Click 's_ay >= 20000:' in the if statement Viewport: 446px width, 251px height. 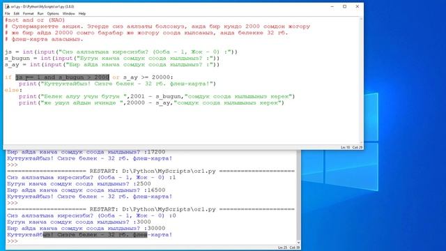pos(148,77)
